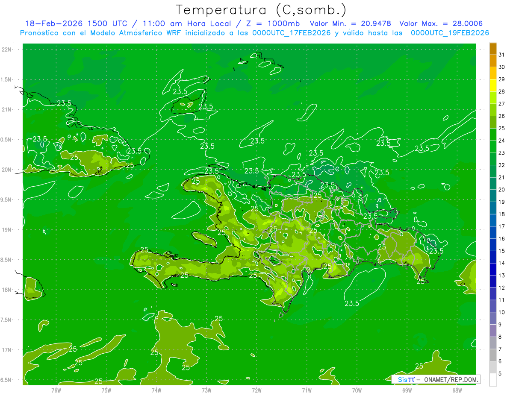This screenshot has width=513, height=396.
Task: Click the "71W" longitude axis label
Action: (x=307, y=390)
